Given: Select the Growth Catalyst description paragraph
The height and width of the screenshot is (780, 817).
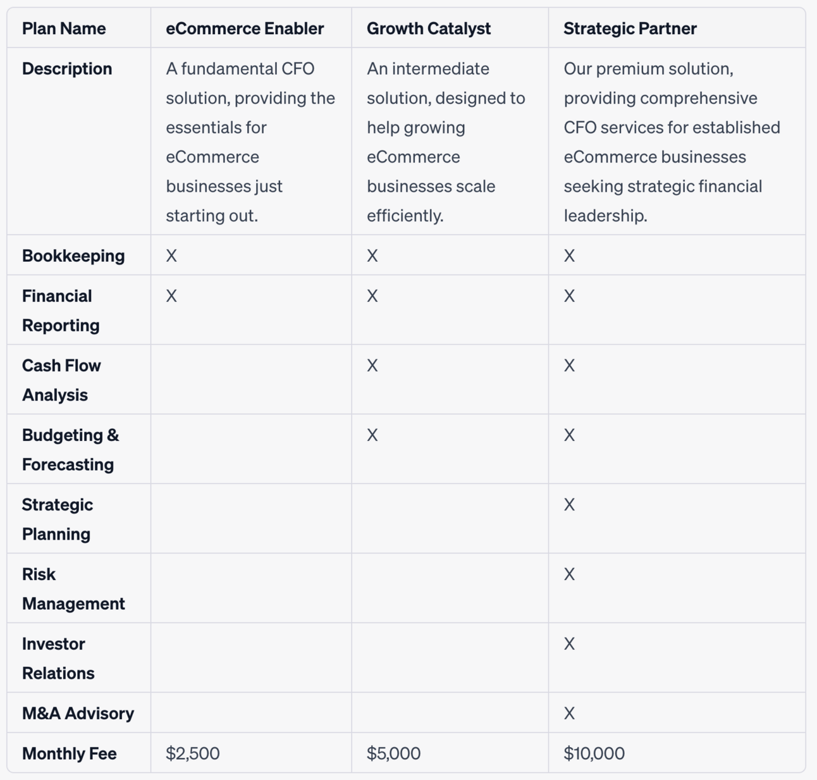Looking at the screenshot, I should 446,142.
